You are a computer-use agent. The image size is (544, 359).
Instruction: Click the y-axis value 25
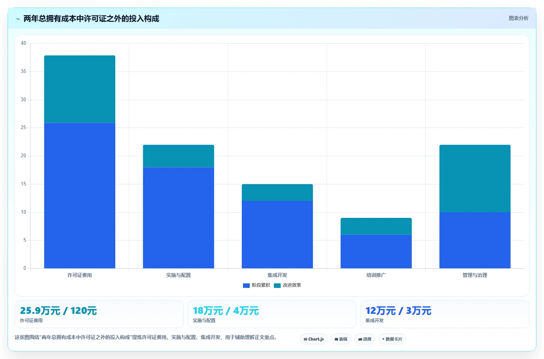(x=23, y=128)
